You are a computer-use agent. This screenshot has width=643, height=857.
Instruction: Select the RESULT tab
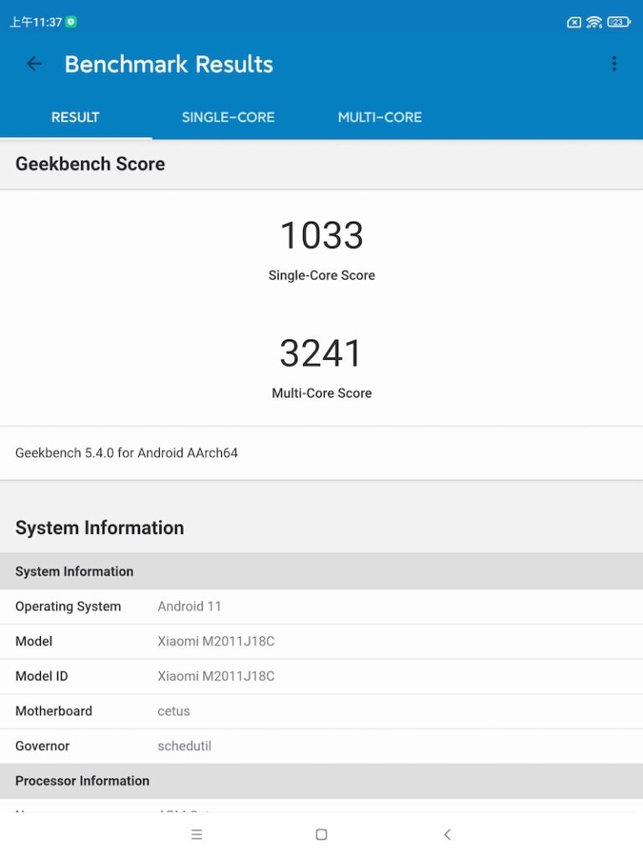[x=75, y=117]
